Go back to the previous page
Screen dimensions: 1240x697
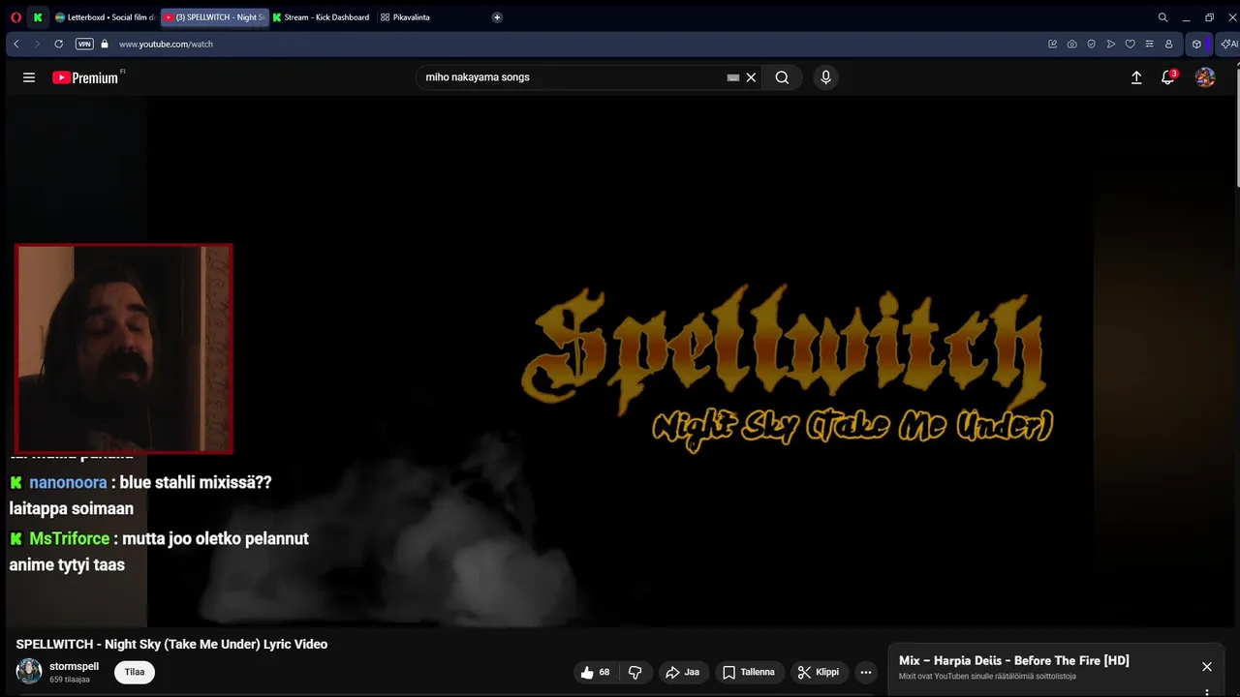pyautogui.click(x=16, y=44)
